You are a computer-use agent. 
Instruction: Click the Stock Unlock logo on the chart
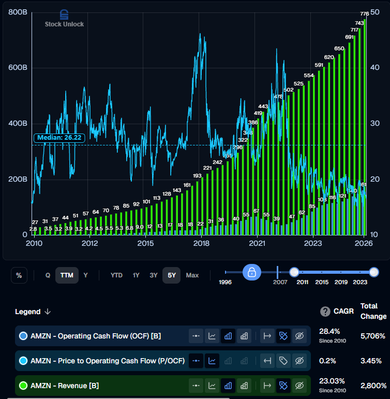pyautogui.click(x=64, y=19)
